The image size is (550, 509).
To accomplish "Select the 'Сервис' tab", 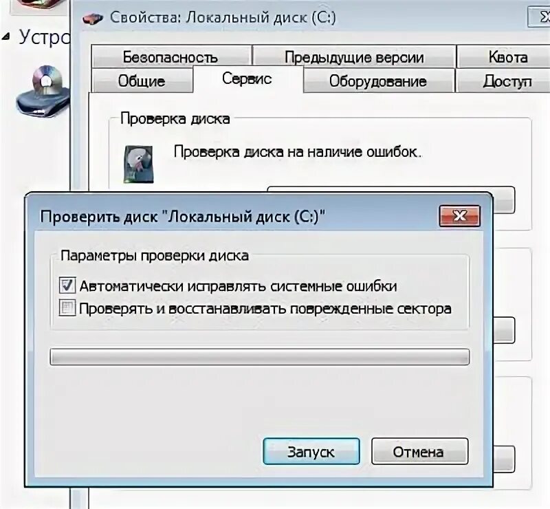I will 247,79.
